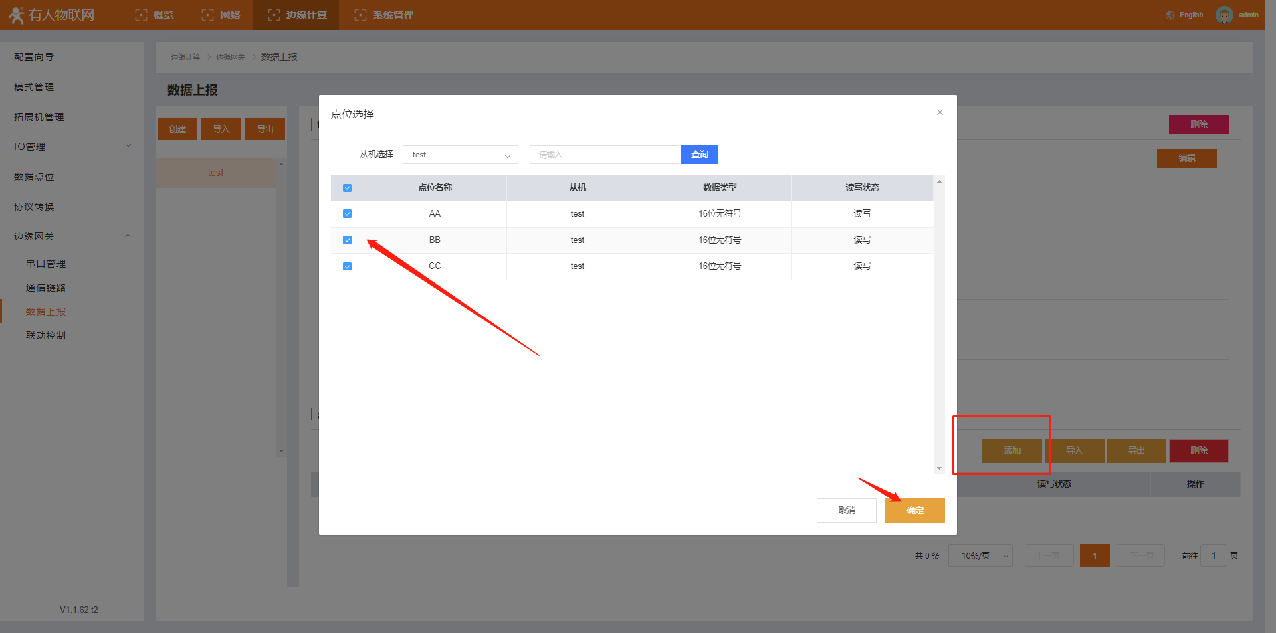Switch to the 边缘计算 top tab
1276x633 pixels.
(x=296, y=15)
